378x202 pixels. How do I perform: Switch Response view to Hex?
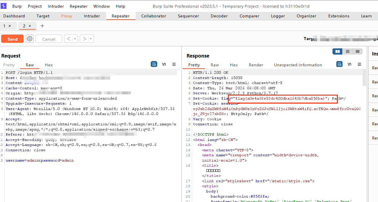234,65
